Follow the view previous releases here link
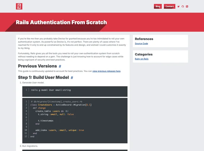Viewport: 204px width, 151px height. (106, 71)
